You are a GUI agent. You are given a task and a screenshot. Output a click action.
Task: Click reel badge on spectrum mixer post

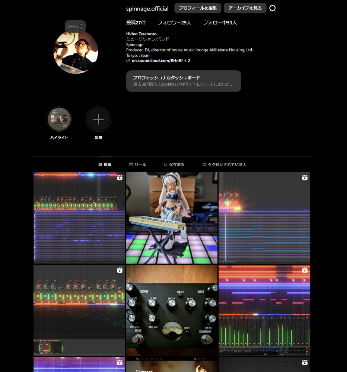pyautogui.click(x=120, y=270)
